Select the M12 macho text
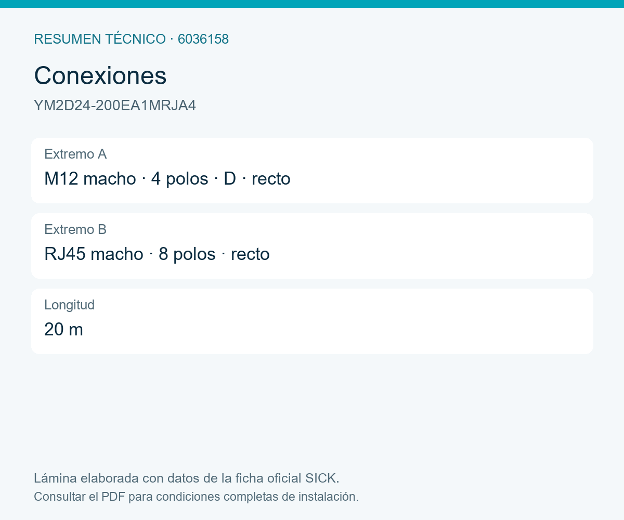This screenshot has width=624, height=520. coord(90,179)
